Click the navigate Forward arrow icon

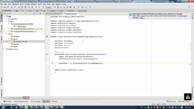click(x=39, y=7)
